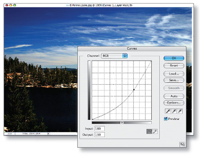Click the zoom percentage field in status bar

click(10, 133)
